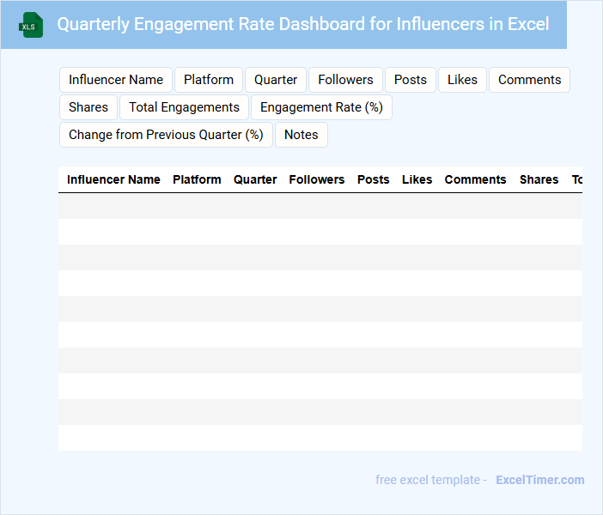Click the dashboard title heading text
603x515 pixels.
click(x=303, y=24)
